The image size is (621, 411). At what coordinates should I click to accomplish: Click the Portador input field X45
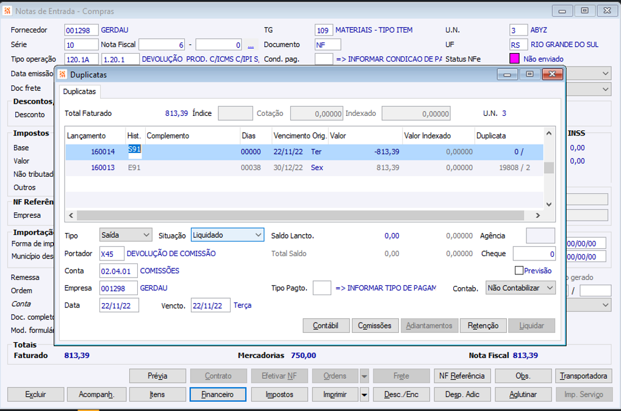click(112, 254)
